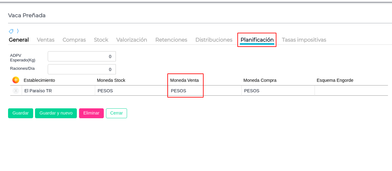Click the Guardar y nuevo button
This screenshot has width=392, height=171.
56,113
